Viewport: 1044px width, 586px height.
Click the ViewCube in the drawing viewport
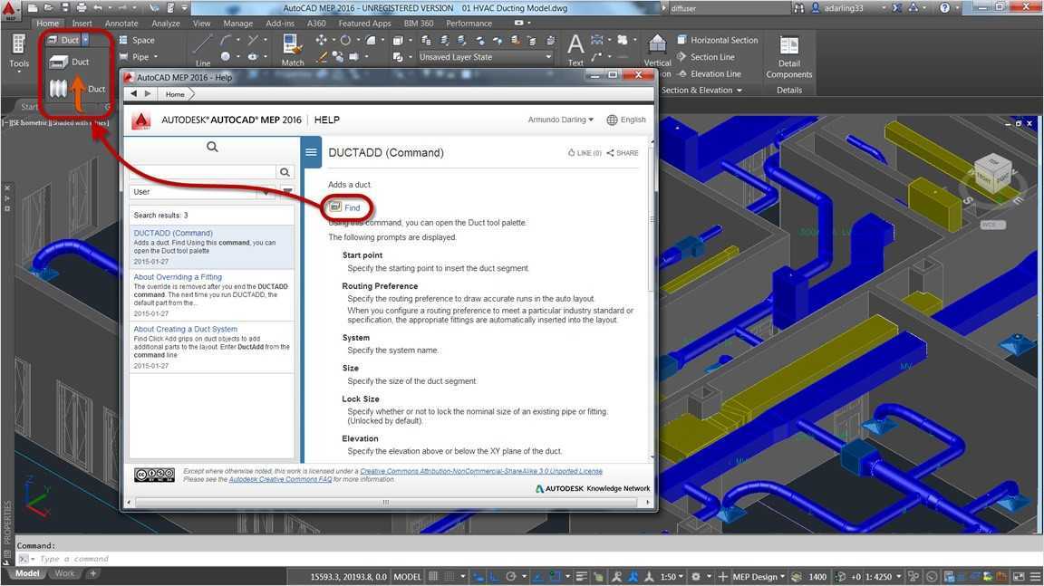[992, 173]
